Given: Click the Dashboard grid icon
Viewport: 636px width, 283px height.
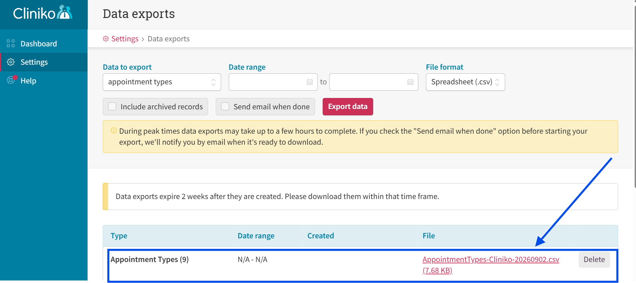Looking at the screenshot, I should [11, 44].
